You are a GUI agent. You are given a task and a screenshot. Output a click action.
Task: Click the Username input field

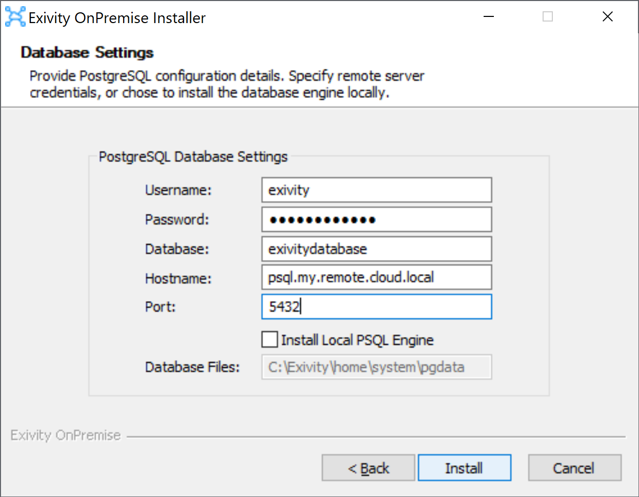[x=376, y=190]
